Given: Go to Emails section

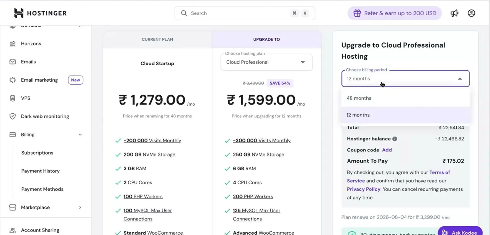Looking at the screenshot, I should 28,62.
